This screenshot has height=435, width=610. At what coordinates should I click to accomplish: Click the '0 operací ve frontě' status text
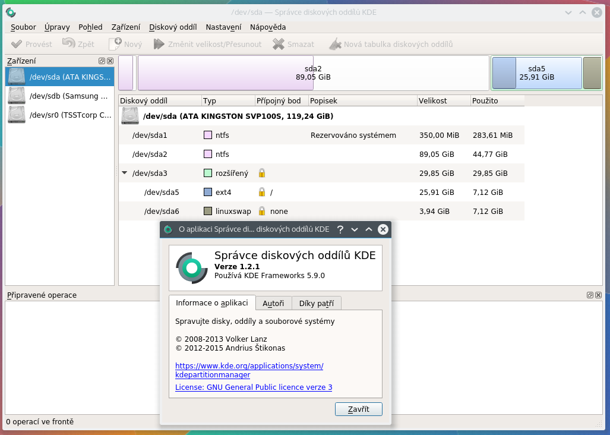pos(40,422)
